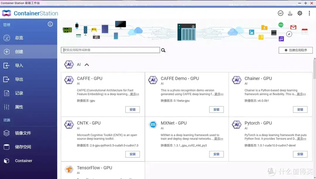Open 导出 in the sidebar

click(29, 79)
